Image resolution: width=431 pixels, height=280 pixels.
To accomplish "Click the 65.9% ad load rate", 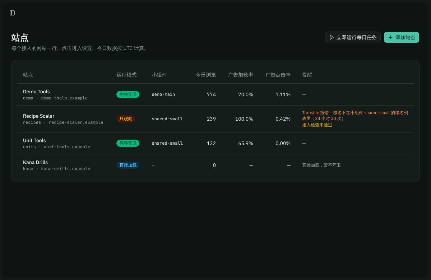I will pyautogui.click(x=246, y=143).
